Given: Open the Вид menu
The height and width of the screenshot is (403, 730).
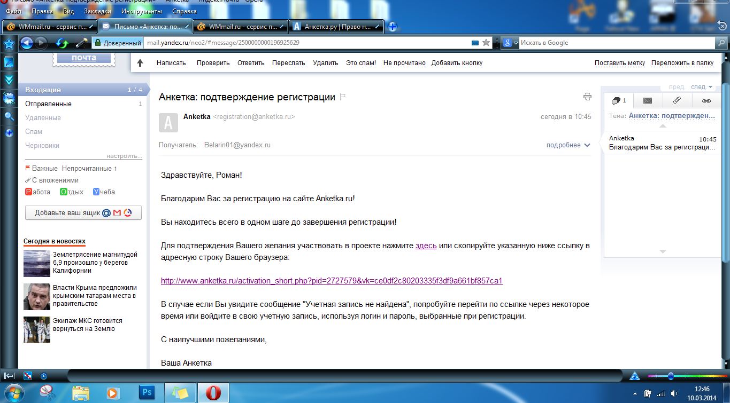Looking at the screenshot, I should (68, 11).
